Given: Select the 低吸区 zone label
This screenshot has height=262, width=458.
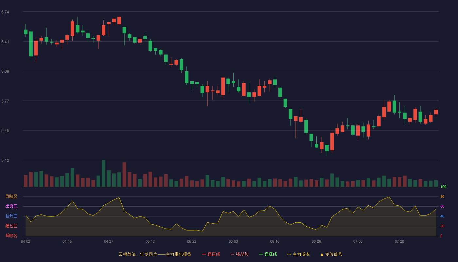Looking at the screenshot, I should (11, 236).
